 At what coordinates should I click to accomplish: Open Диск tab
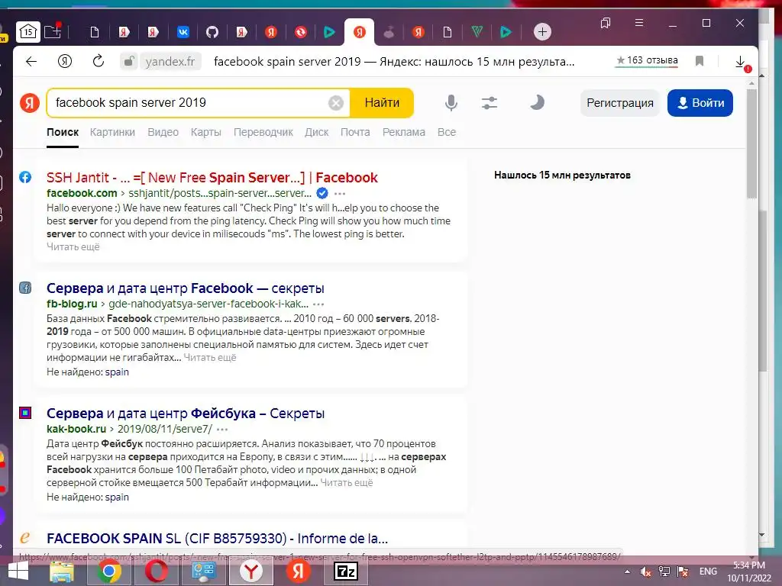point(317,132)
